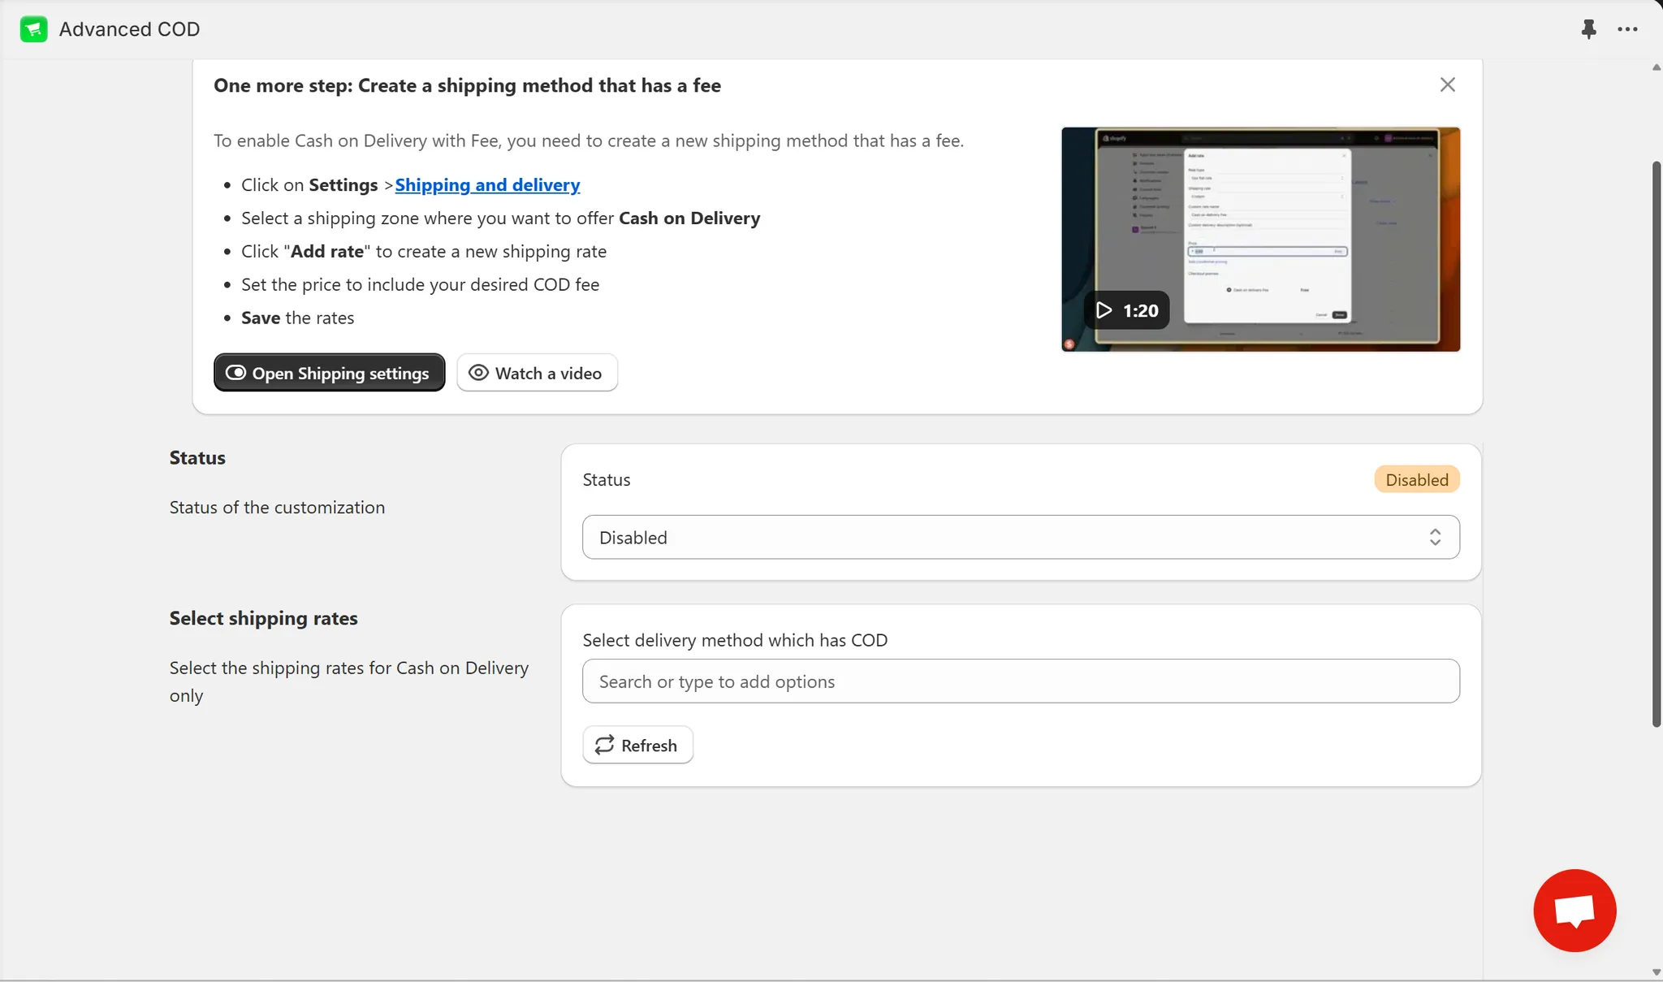Screen dimensions: 1663x982
Task: Click the toggle icon in Open Shipping settings
Action: click(x=235, y=373)
